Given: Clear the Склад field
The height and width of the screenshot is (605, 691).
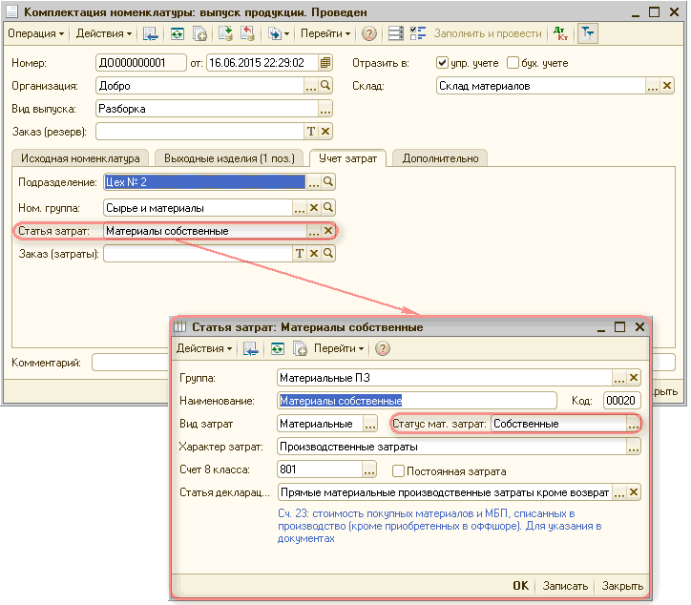Looking at the screenshot, I should point(667,86).
